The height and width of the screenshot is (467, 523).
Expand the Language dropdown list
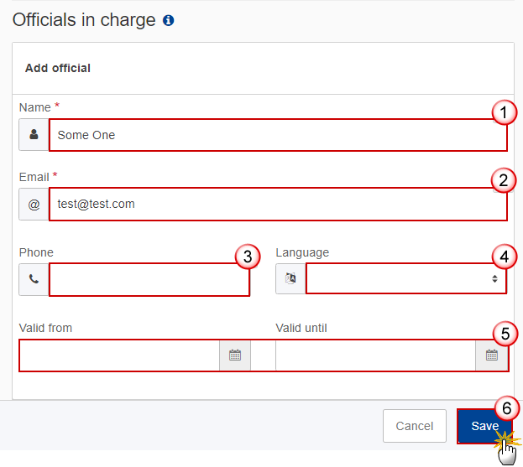coord(406,279)
